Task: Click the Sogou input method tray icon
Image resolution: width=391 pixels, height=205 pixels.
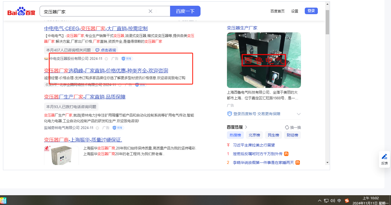Action: [x=347, y=201]
